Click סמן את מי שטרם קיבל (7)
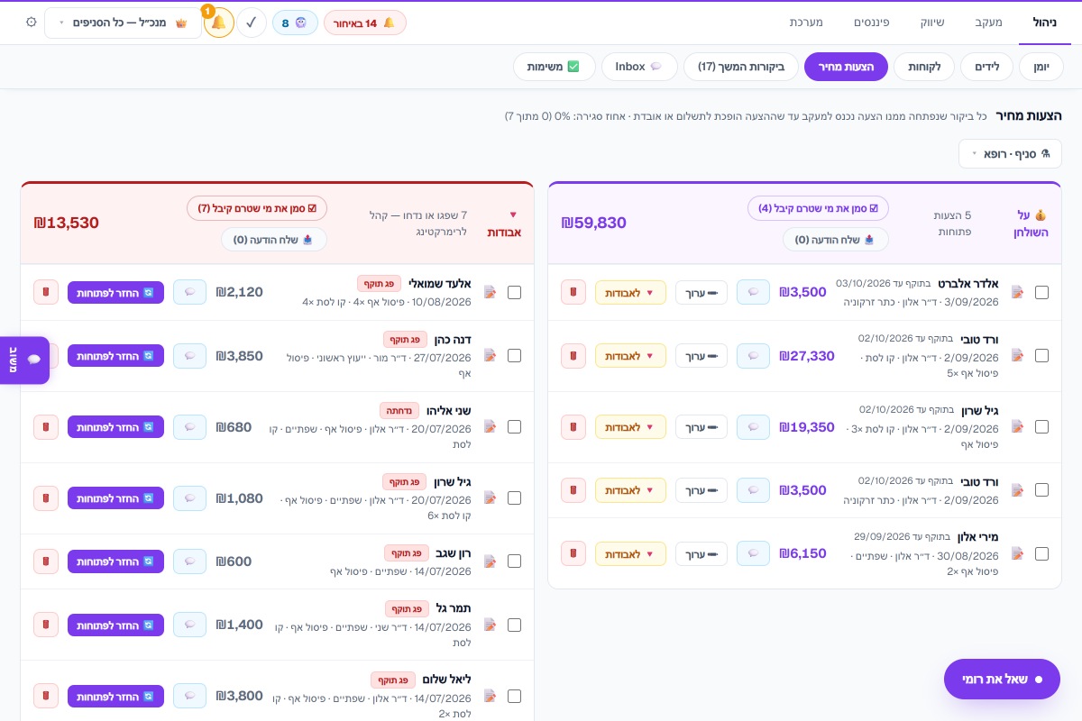The width and height of the screenshot is (1082, 721). [x=257, y=208]
